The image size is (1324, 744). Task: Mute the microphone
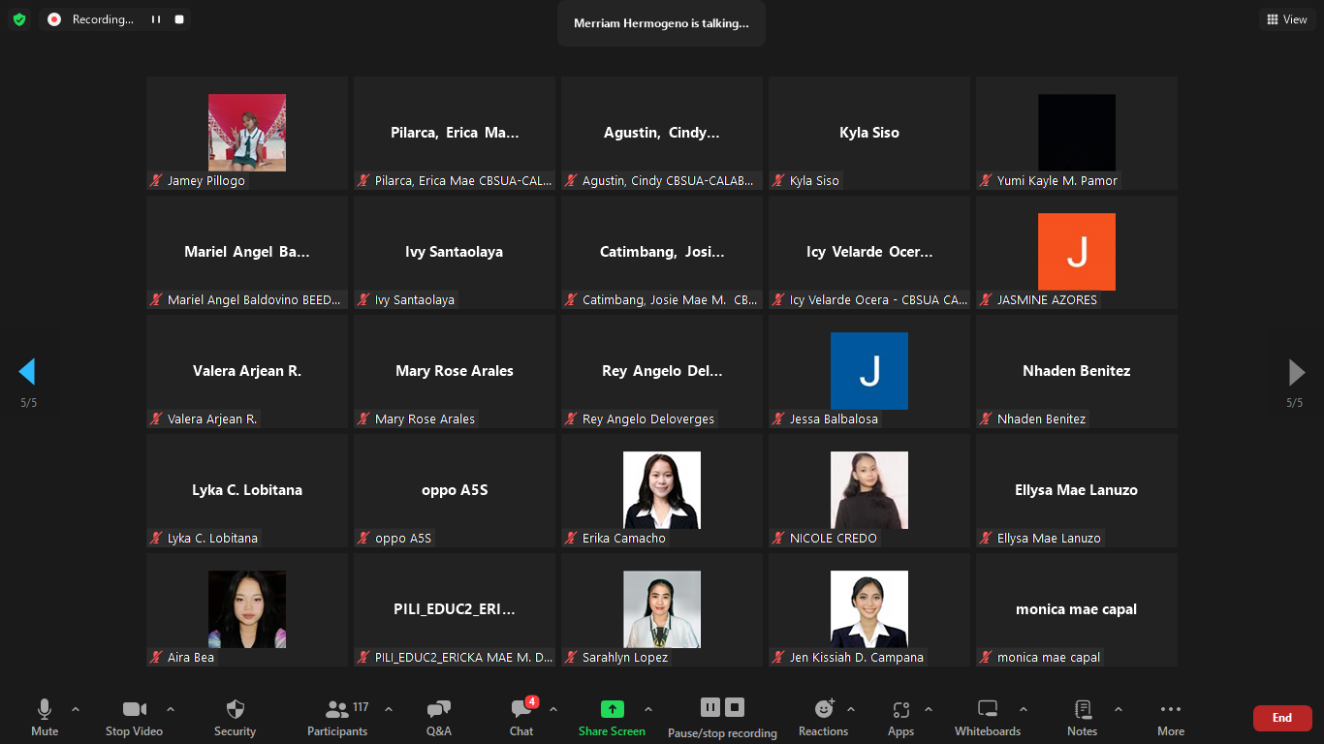click(x=45, y=717)
